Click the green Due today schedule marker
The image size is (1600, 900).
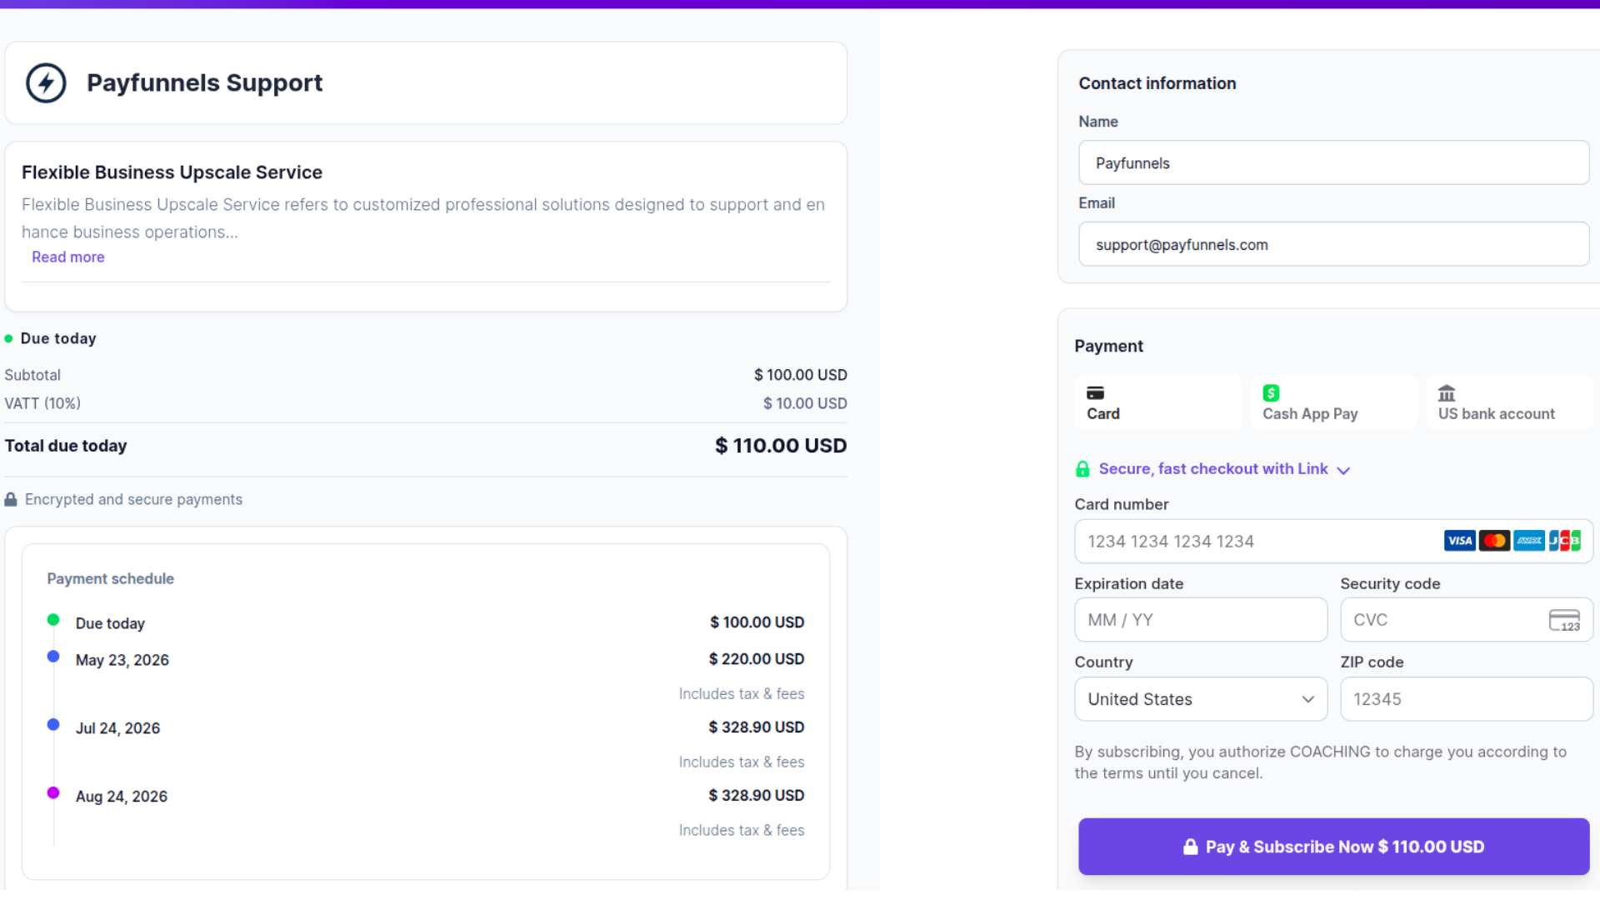(53, 619)
